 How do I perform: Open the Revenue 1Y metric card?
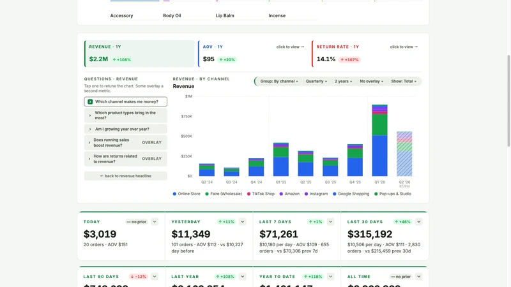[139, 54]
